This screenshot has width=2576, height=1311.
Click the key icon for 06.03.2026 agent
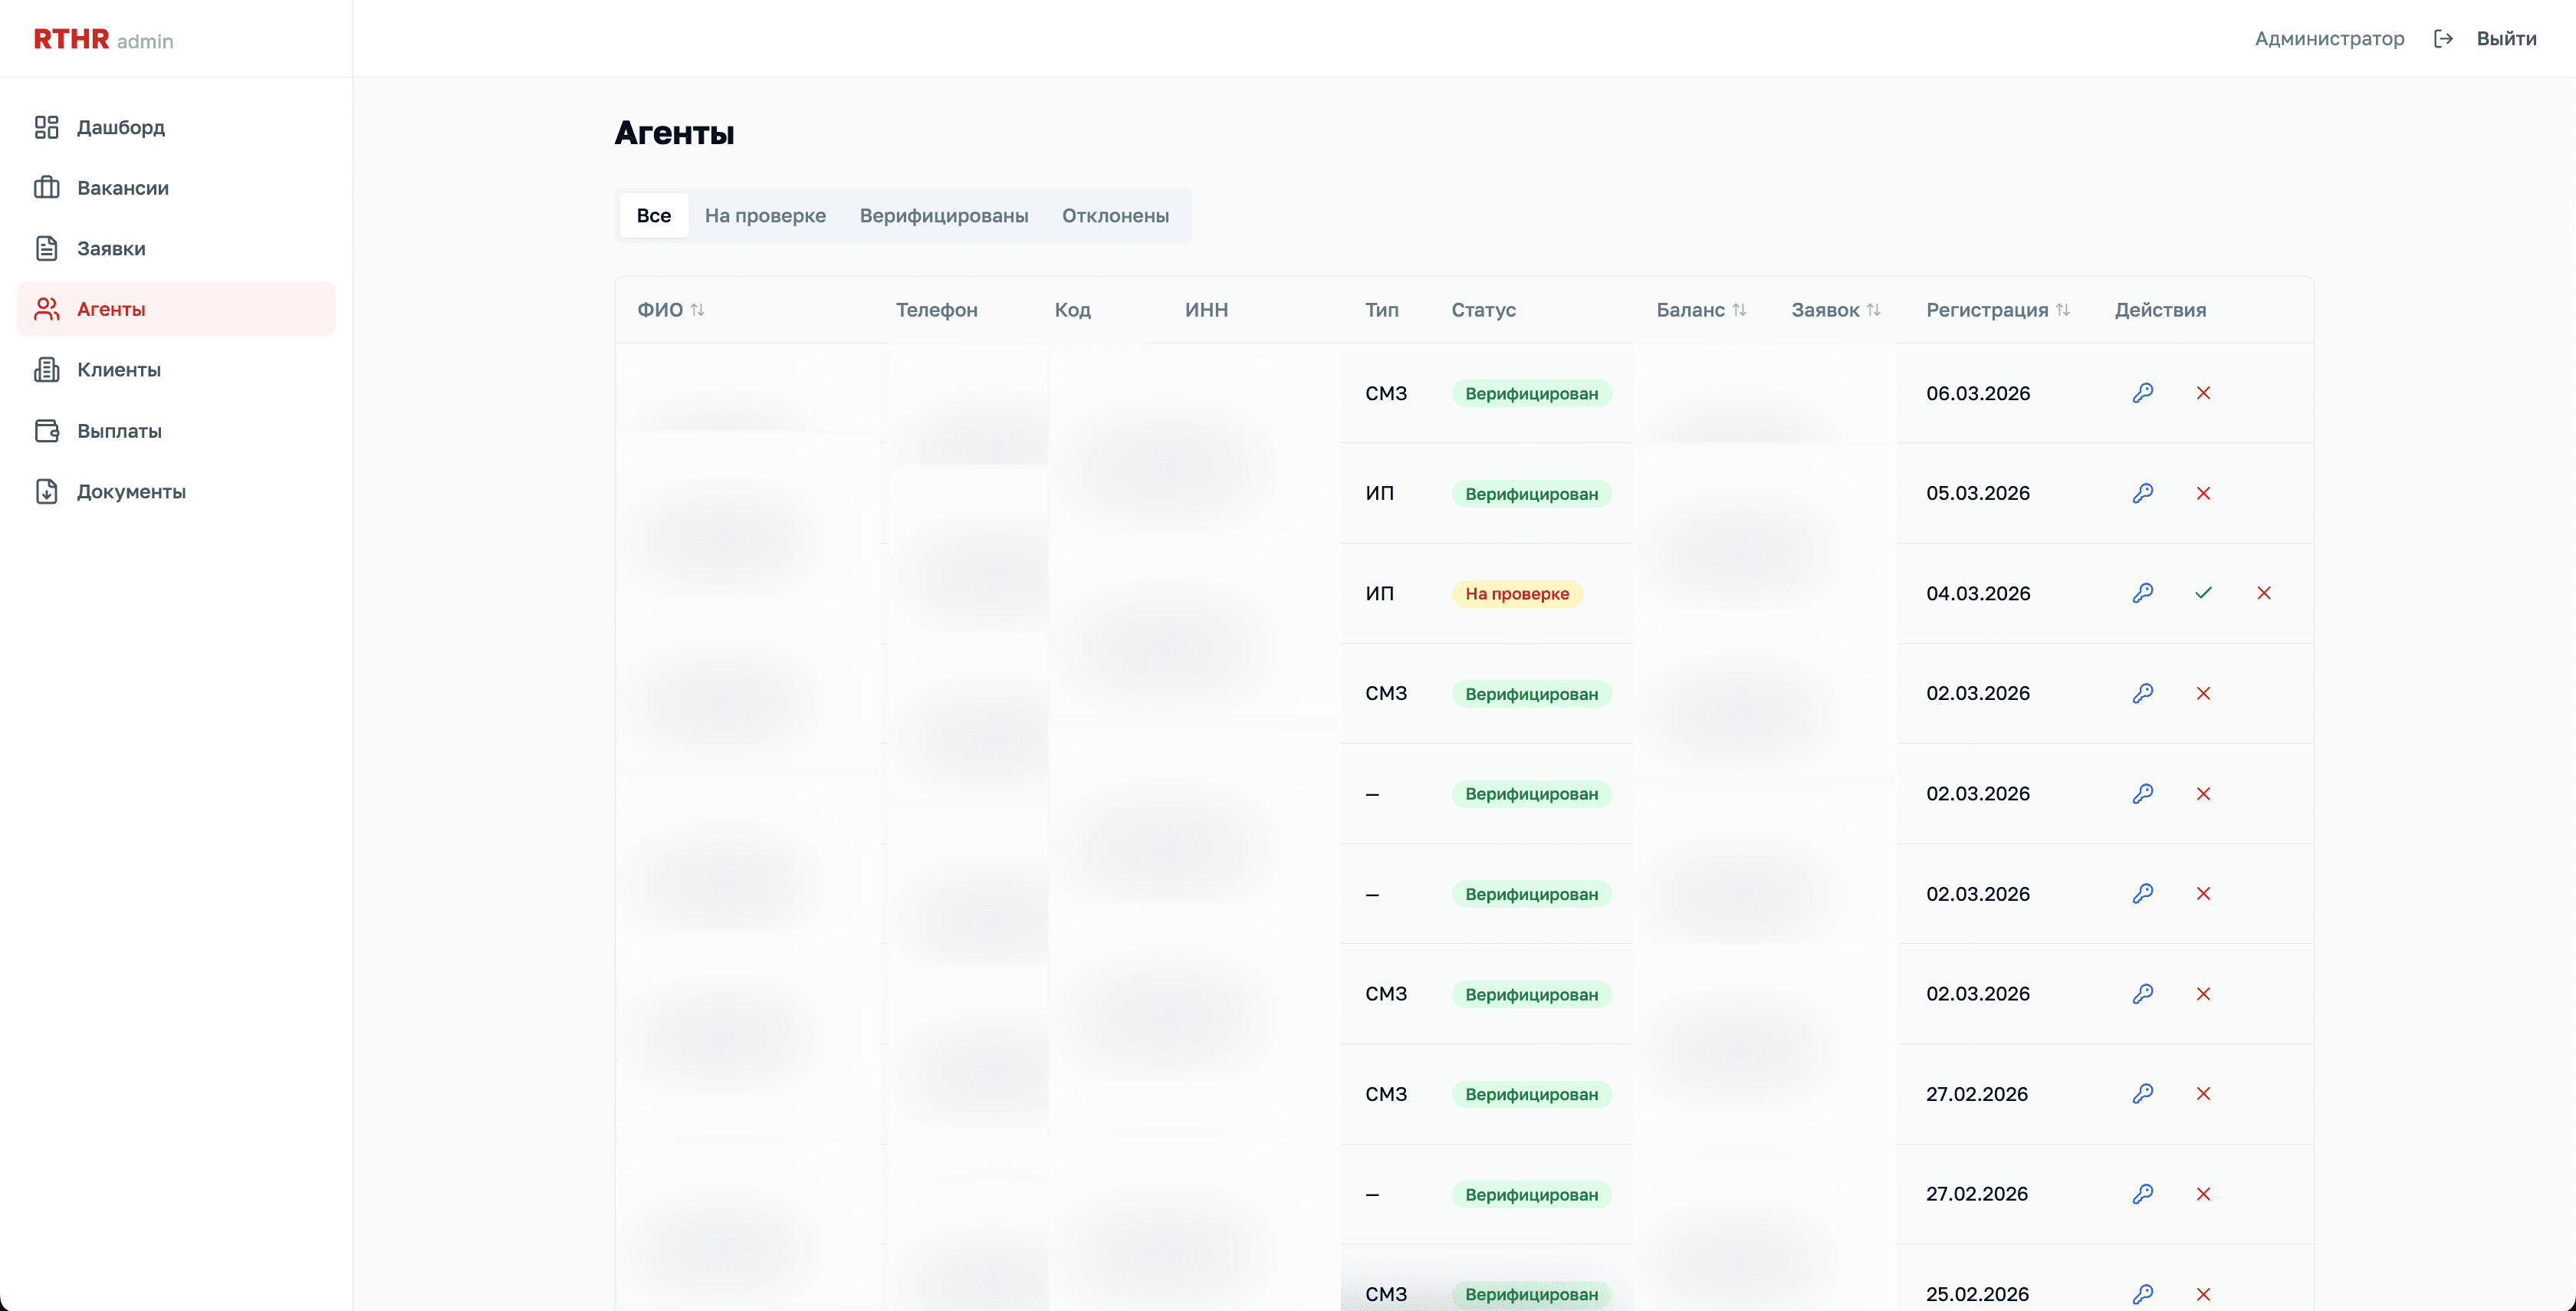pyautogui.click(x=2142, y=393)
